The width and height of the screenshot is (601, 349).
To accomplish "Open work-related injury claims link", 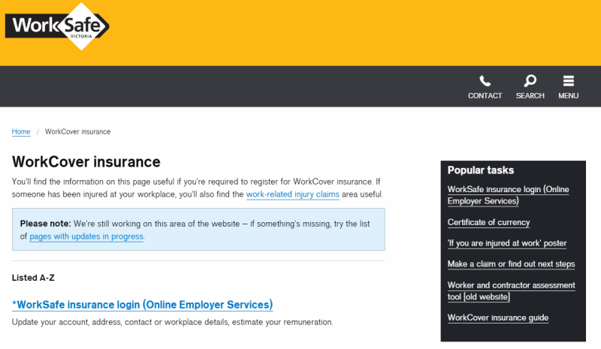I will pos(292,194).
